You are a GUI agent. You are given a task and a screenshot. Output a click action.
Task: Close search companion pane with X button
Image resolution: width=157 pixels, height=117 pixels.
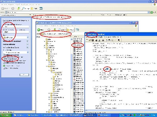tap(30, 15)
